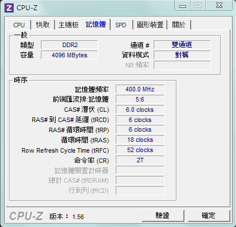Click the 400.0 MHz memory frequency value

(x=140, y=89)
